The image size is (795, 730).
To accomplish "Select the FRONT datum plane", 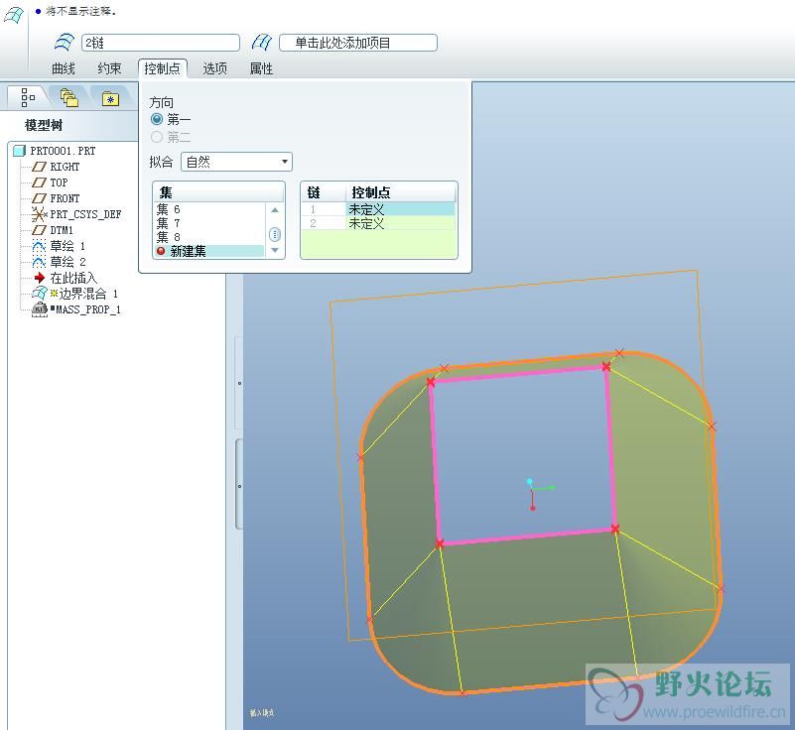I will point(65,198).
